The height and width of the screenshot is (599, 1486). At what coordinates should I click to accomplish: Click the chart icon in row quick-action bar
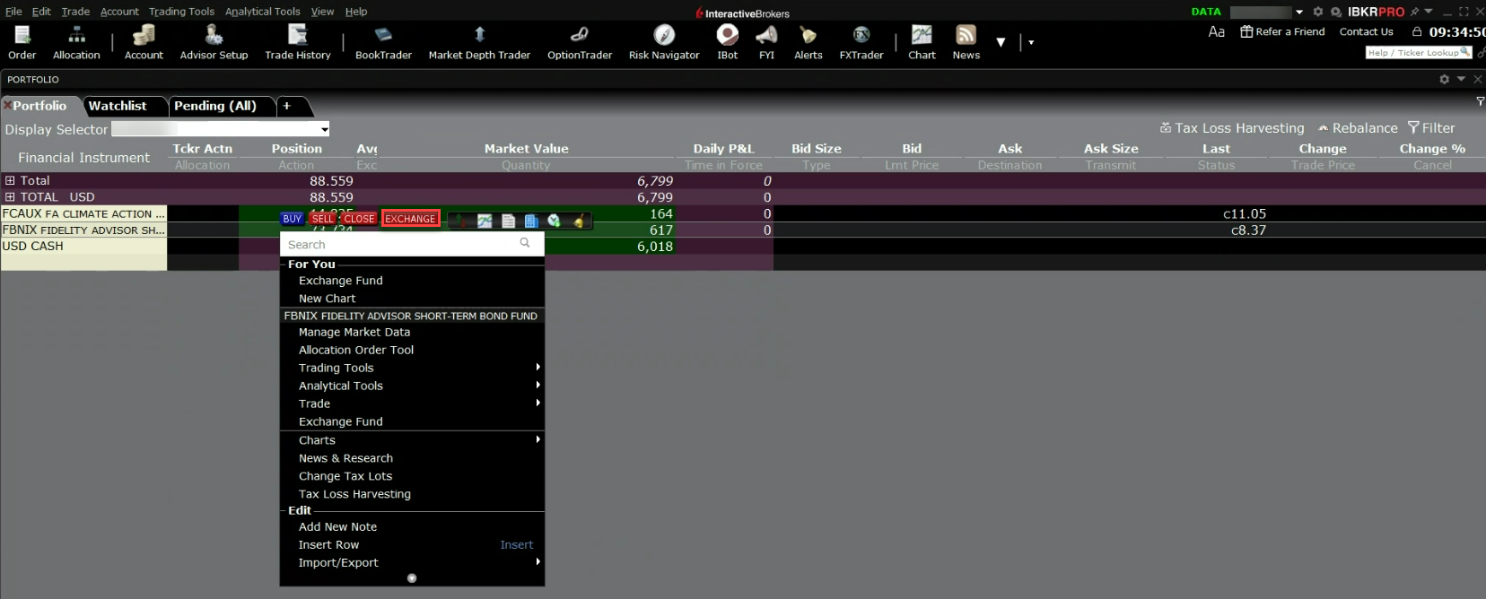pos(485,221)
